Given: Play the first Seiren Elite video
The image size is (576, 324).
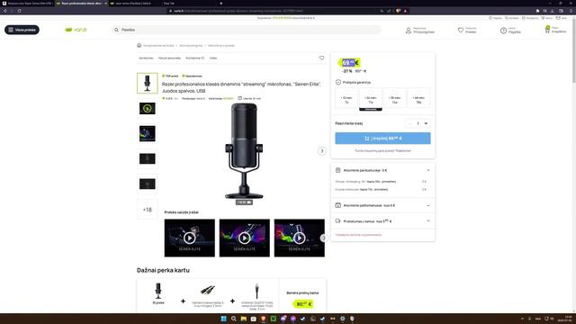Looking at the screenshot, I should click(190, 238).
